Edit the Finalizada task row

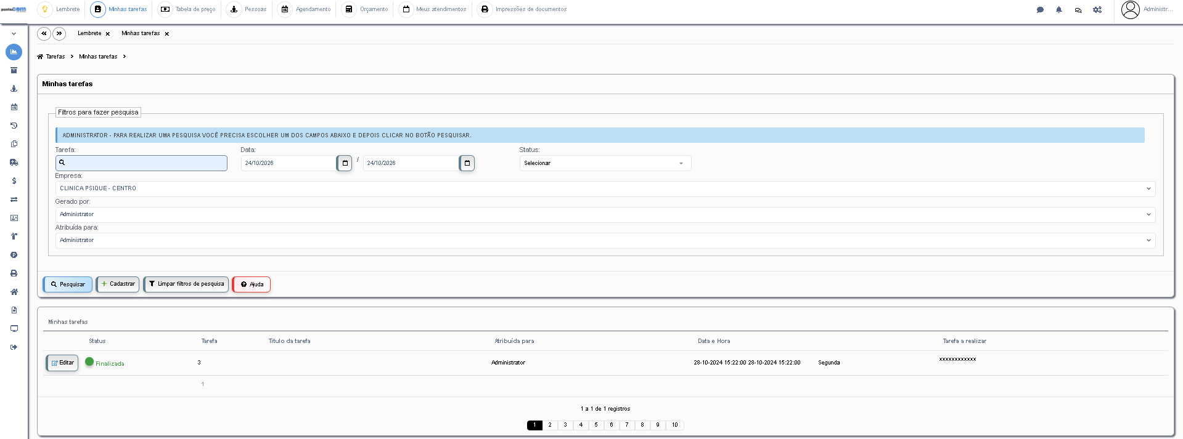(x=62, y=363)
